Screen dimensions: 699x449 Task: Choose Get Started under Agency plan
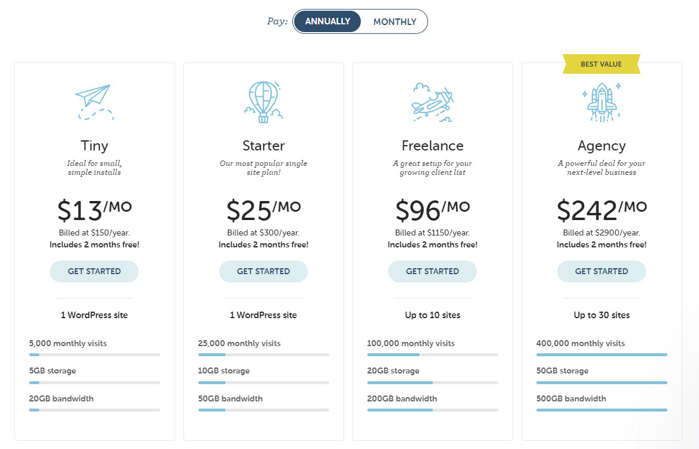[601, 271]
